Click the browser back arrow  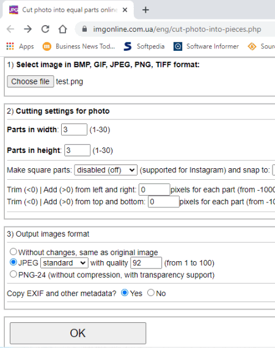tap(10, 29)
